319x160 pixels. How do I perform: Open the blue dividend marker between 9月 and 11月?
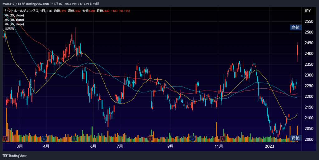[x=193, y=139]
